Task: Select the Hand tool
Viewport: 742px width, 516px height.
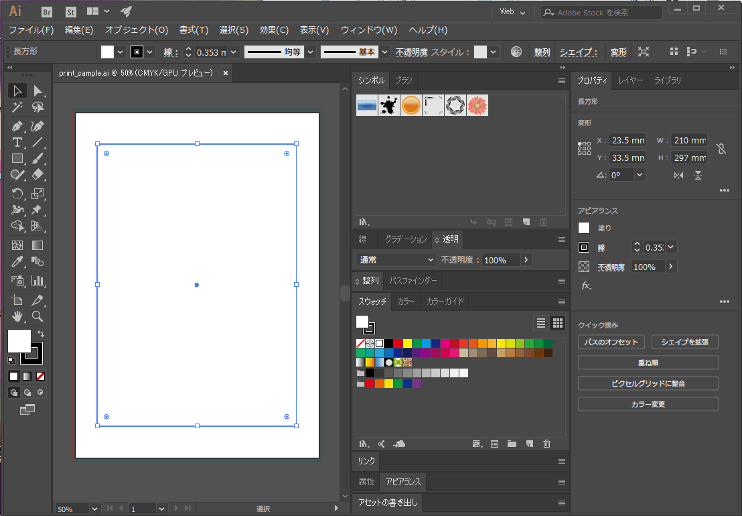Action: click(x=17, y=316)
